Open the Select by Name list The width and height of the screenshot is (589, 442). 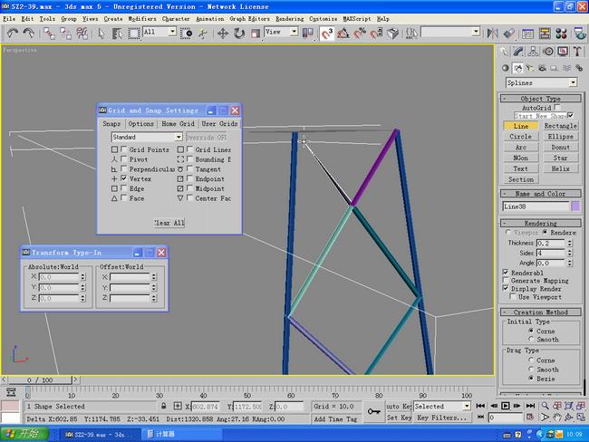pos(117,34)
